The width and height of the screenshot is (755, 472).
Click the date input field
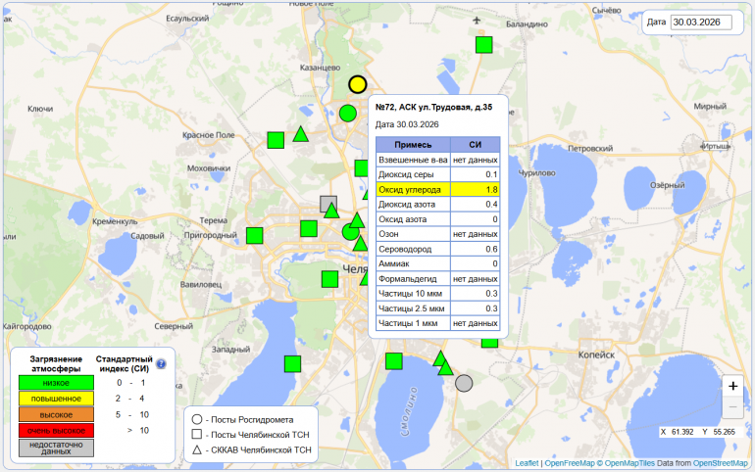click(x=702, y=23)
